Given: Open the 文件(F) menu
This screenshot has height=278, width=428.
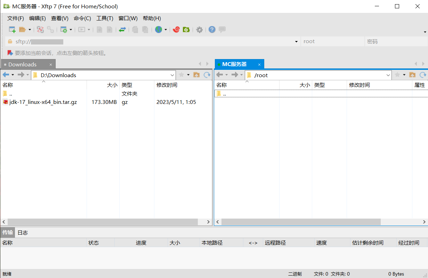Looking at the screenshot, I should (16, 18).
